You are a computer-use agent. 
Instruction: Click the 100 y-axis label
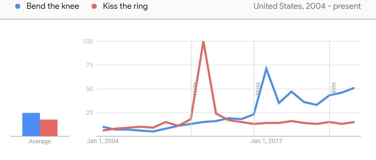[x=88, y=41]
